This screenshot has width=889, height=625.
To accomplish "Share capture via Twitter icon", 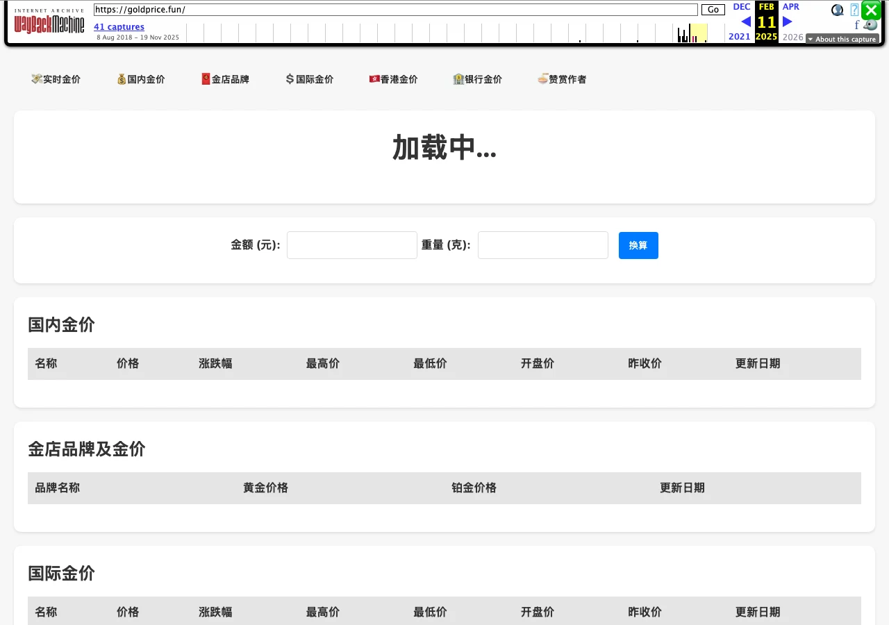I will (x=871, y=26).
